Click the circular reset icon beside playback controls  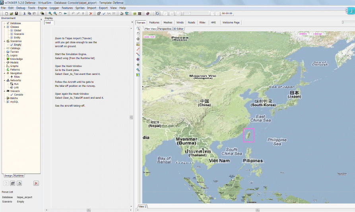point(157,13)
